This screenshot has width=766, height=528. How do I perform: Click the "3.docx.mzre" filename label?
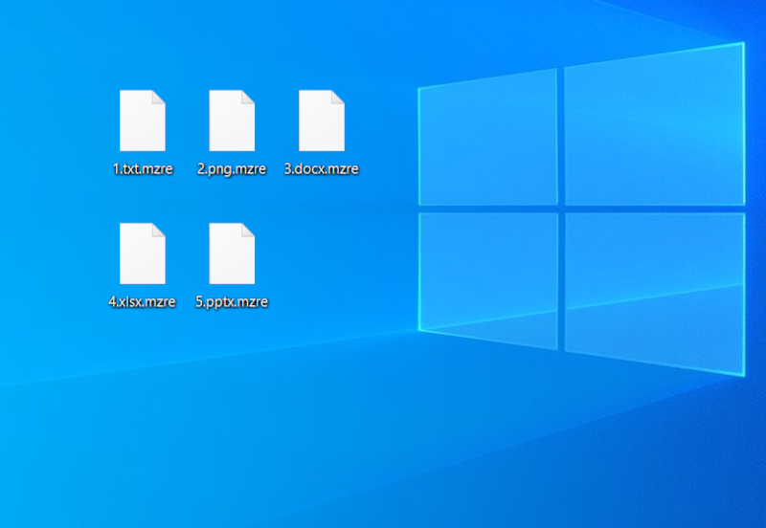click(322, 169)
